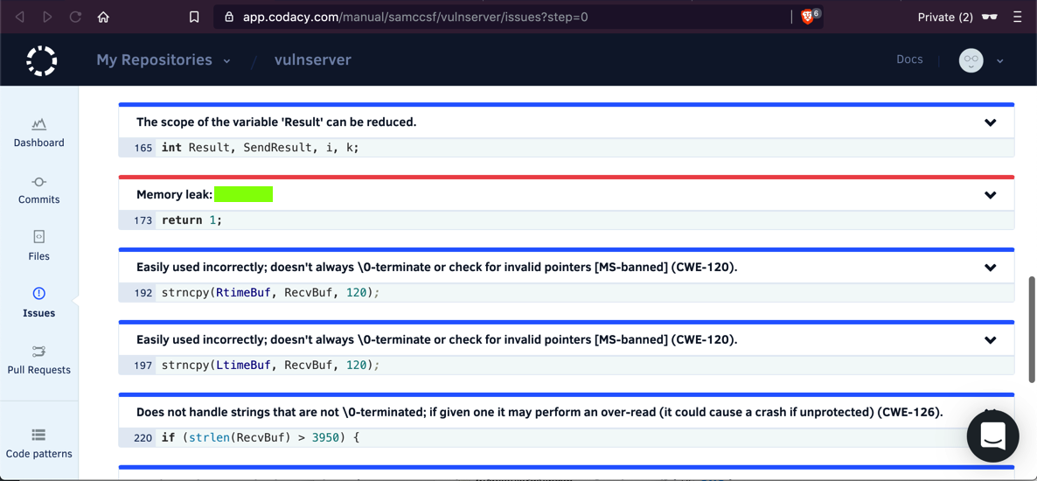Click the address bar lock icon
This screenshot has height=481, width=1037.
229,17
